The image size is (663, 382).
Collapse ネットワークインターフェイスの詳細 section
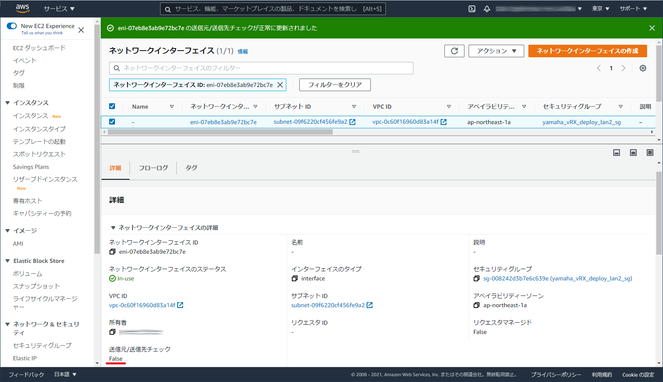coord(113,228)
